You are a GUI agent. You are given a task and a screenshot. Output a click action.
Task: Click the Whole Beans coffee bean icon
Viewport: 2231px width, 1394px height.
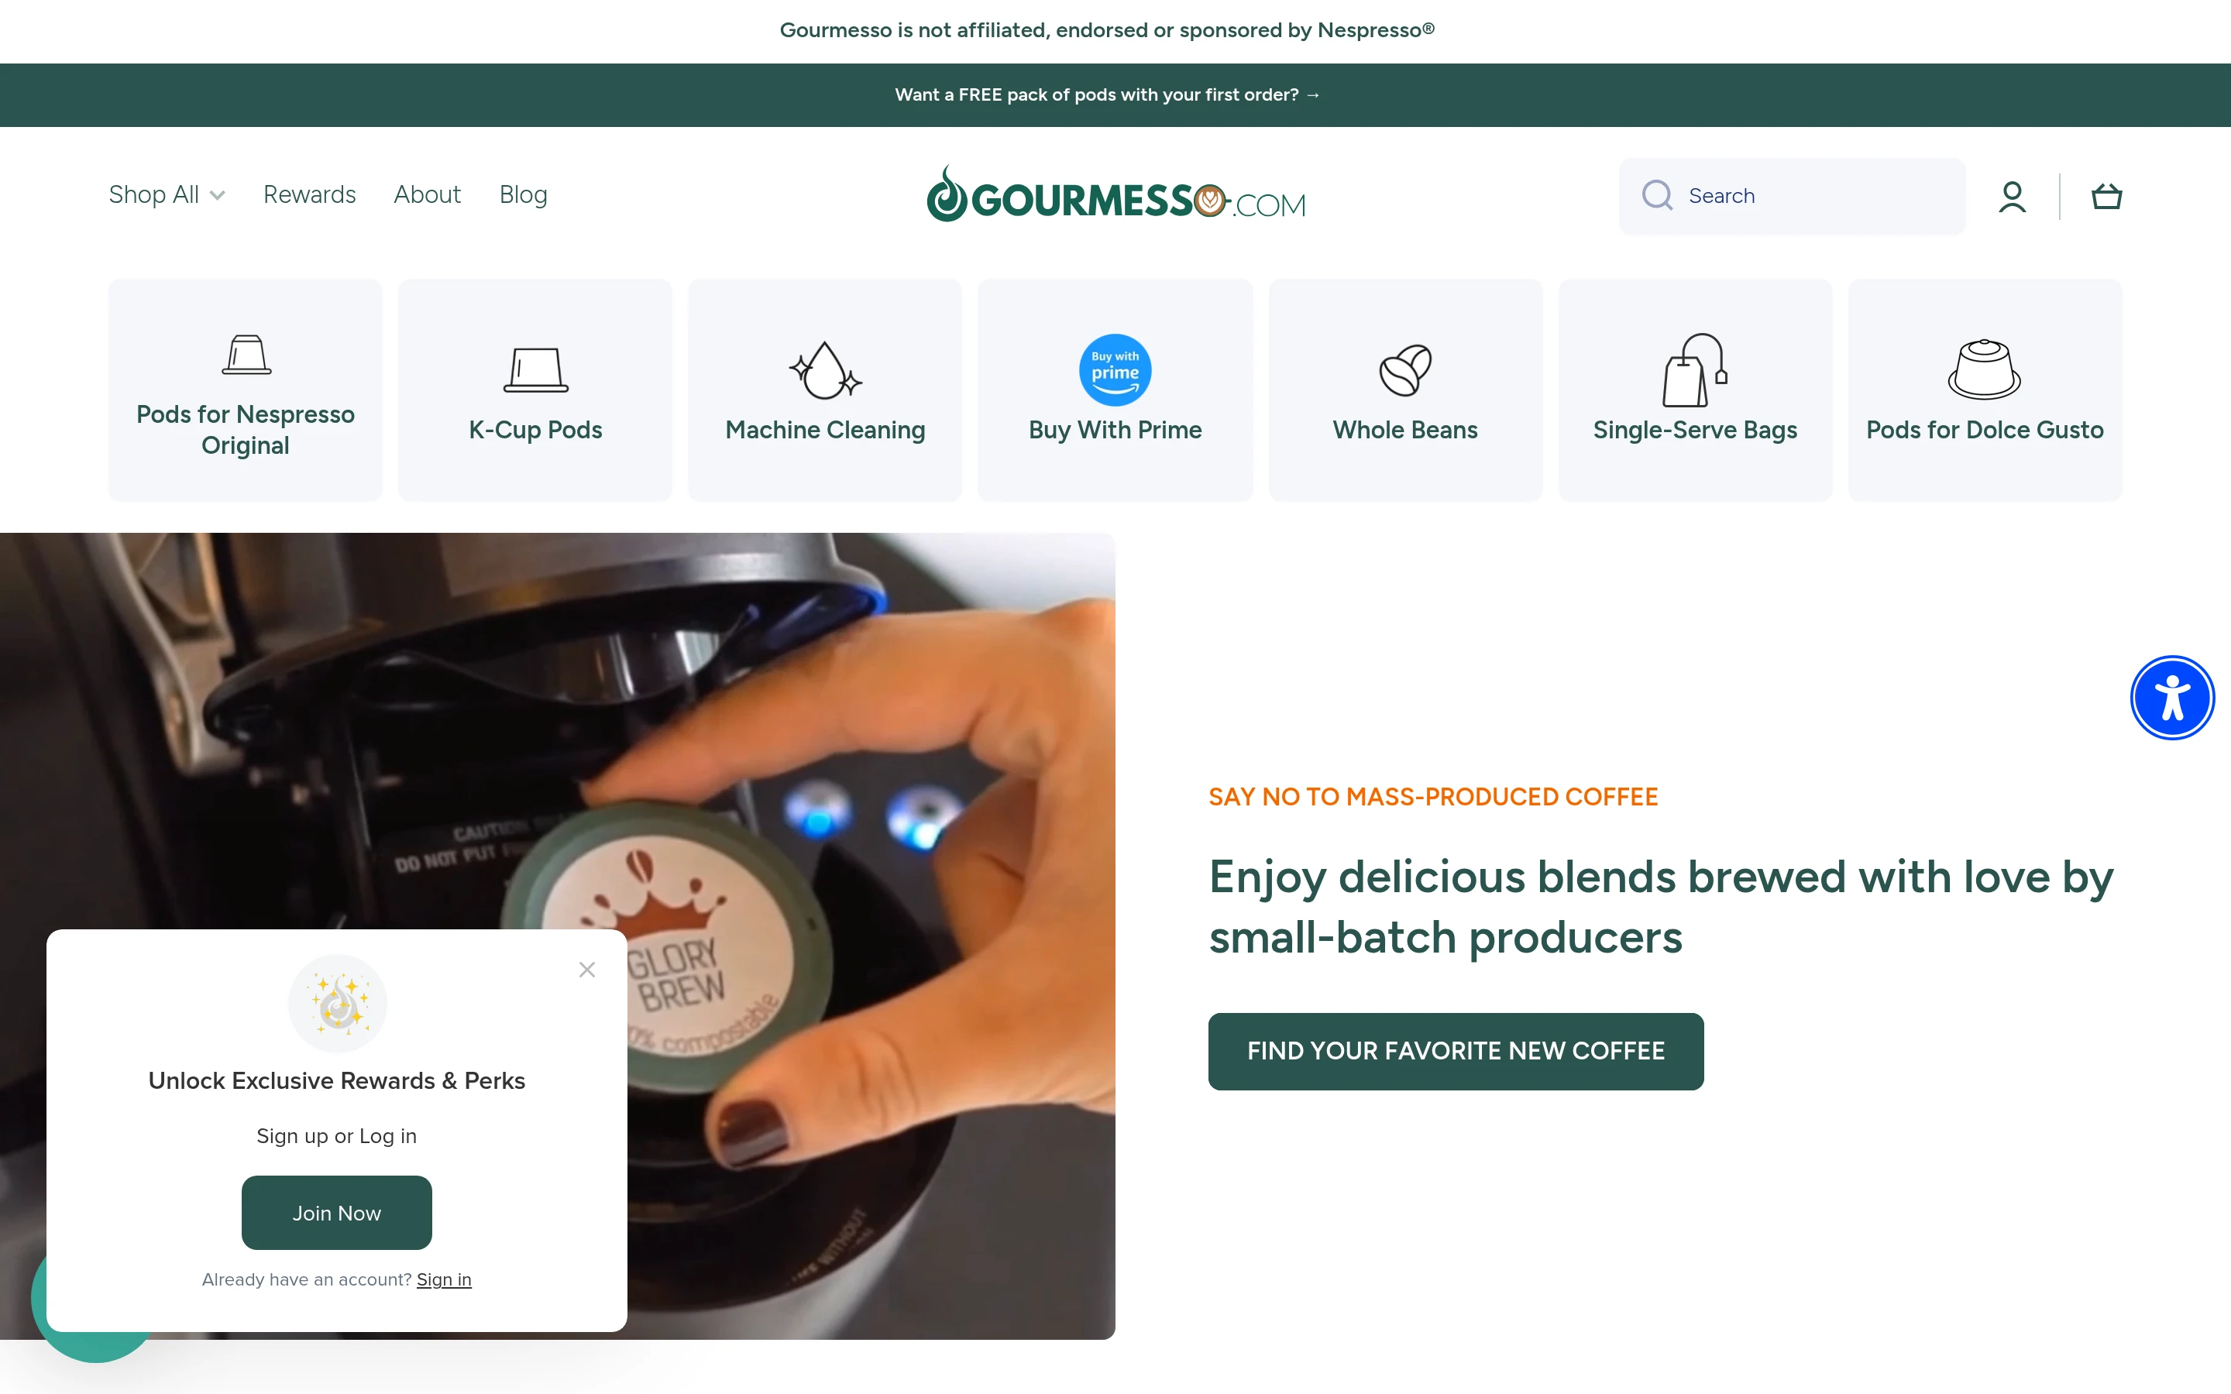(x=1405, y=369)
